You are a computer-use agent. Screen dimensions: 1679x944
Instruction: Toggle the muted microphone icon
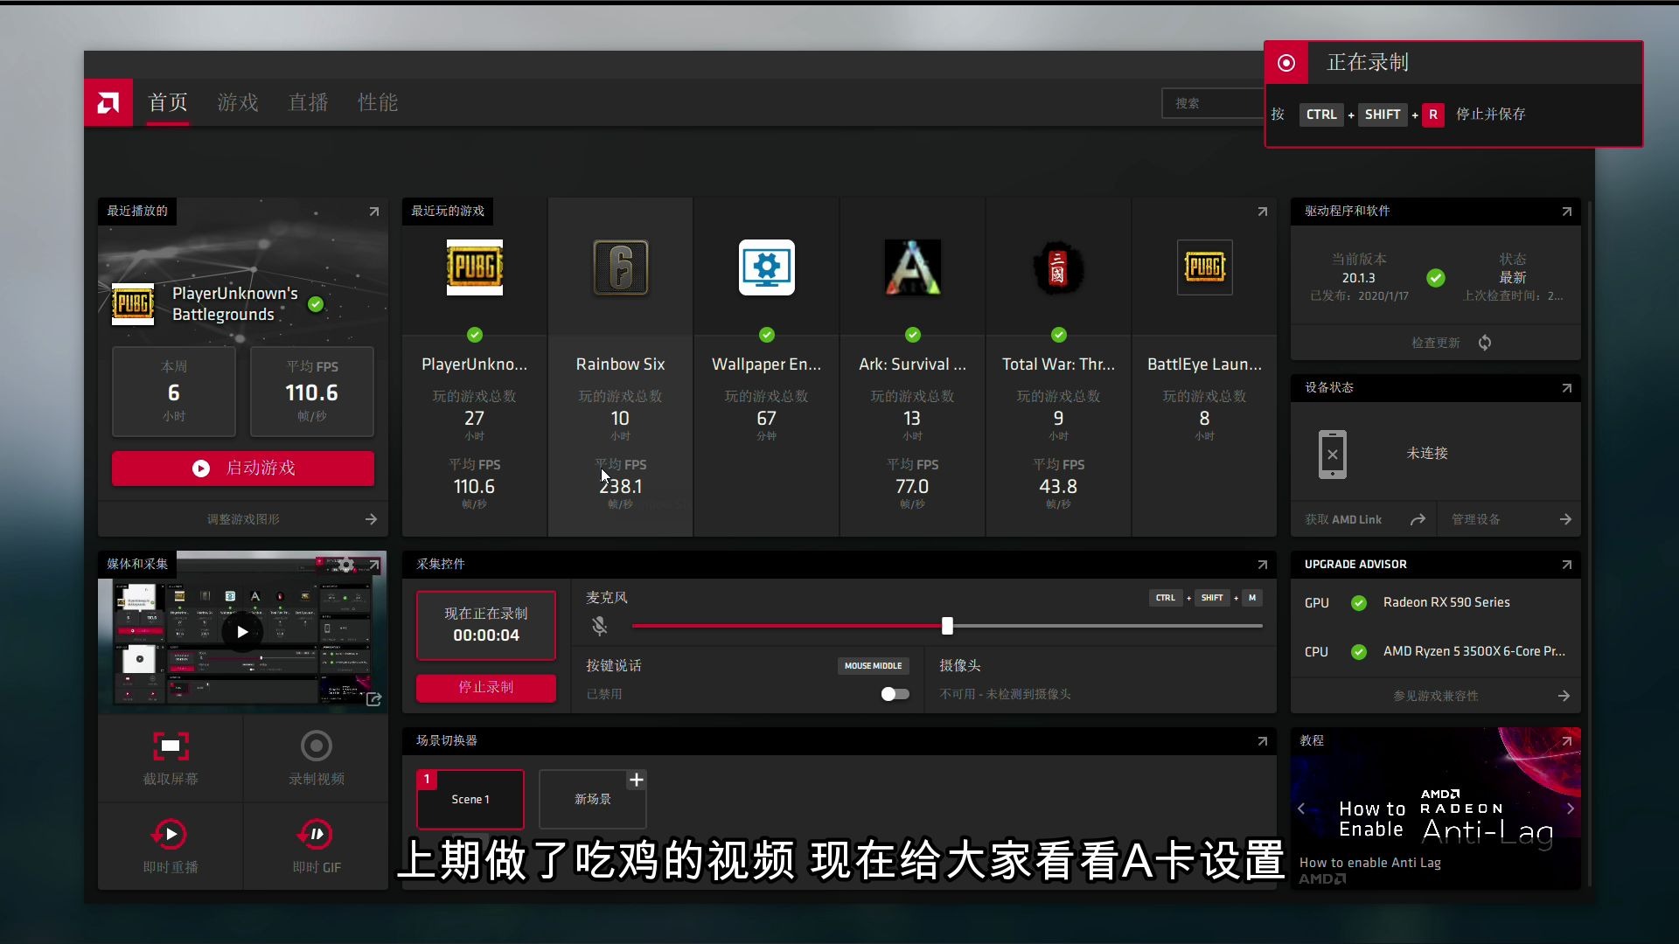point(599,626)
